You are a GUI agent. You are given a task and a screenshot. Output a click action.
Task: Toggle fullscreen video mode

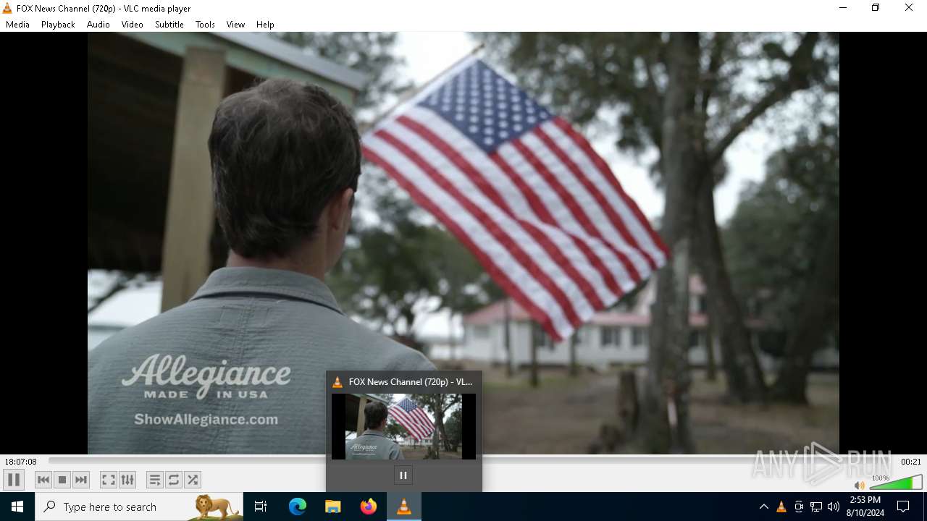click(x=108, y=480)
